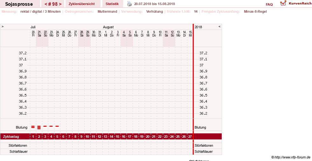Click Zyklustag cell 20

[x=148, y=137]
